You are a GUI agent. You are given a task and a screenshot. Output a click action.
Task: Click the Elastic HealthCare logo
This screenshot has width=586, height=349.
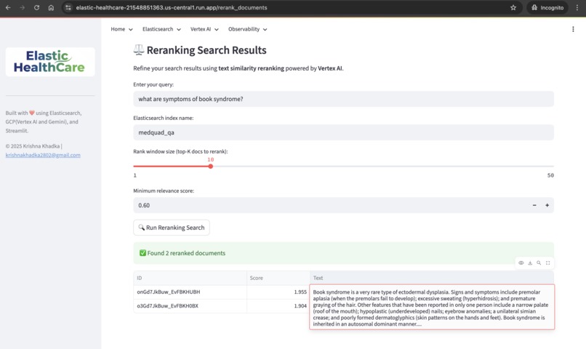point(50,62)
